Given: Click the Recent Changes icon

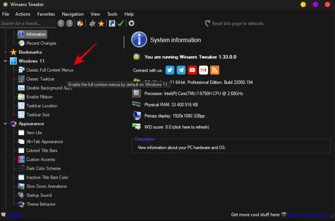Looking at the screenshot, I should [21, 43].
